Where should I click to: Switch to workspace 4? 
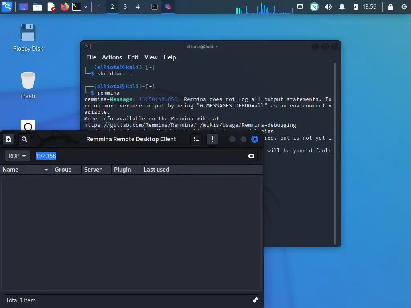click(138, 7)
